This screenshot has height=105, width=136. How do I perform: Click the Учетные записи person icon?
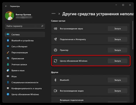point(8,64)
